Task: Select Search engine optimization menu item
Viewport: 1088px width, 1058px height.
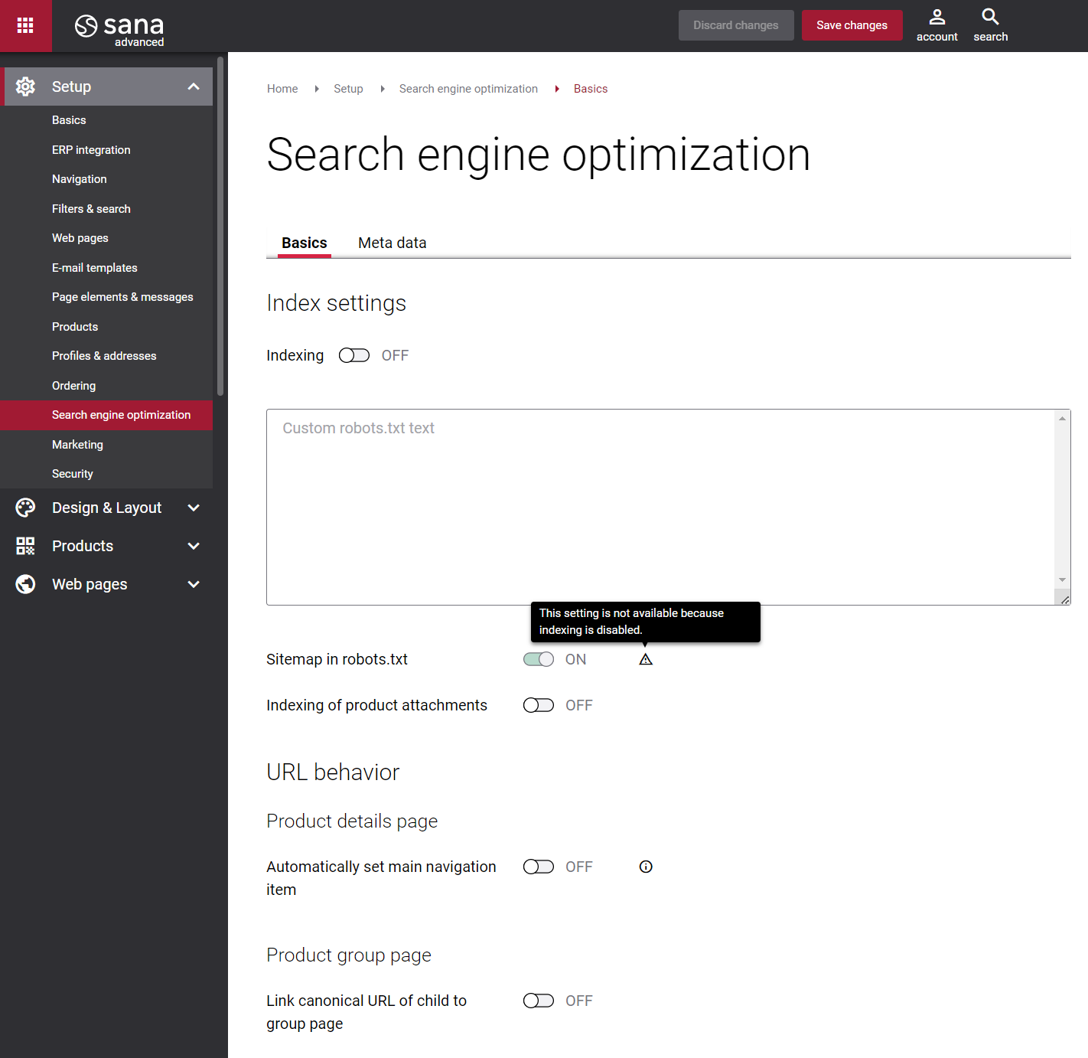Action: [106, 415]
